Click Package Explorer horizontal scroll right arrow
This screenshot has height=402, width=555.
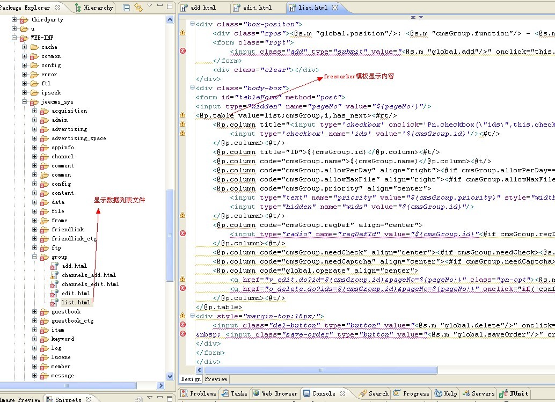(x=161, y=385)
